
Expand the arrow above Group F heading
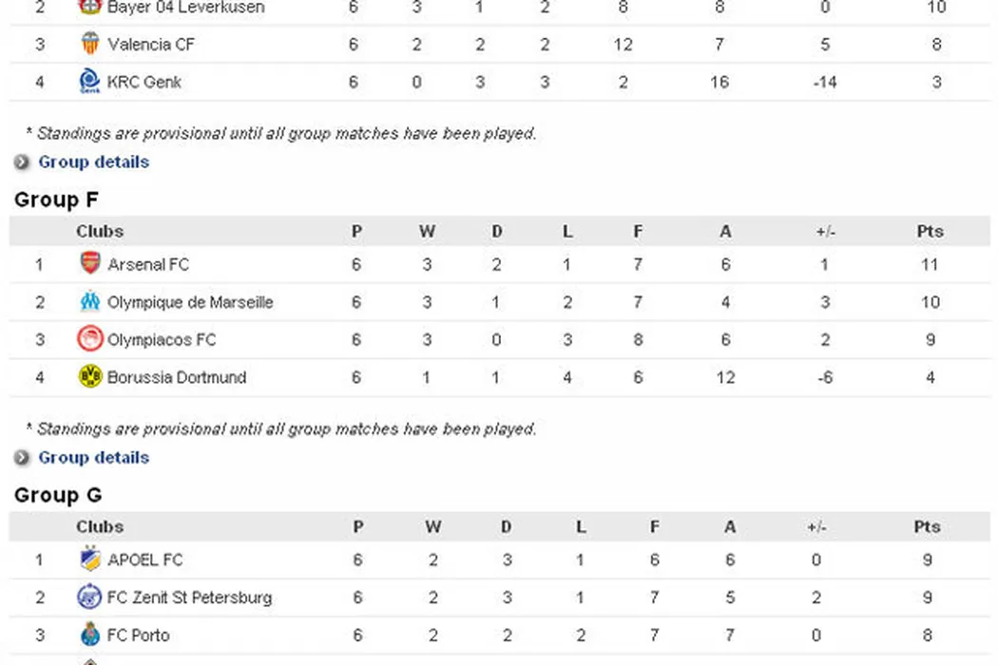click(23, 162)
